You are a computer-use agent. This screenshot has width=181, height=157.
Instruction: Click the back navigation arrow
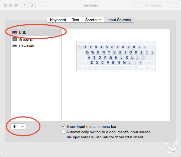click(25, 5)
